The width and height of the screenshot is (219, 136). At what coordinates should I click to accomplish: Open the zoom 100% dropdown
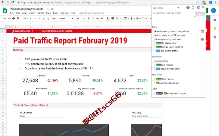click(x=27, y=18)
